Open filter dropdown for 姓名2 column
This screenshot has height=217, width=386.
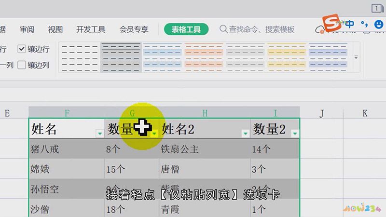(x=245, y=134)
